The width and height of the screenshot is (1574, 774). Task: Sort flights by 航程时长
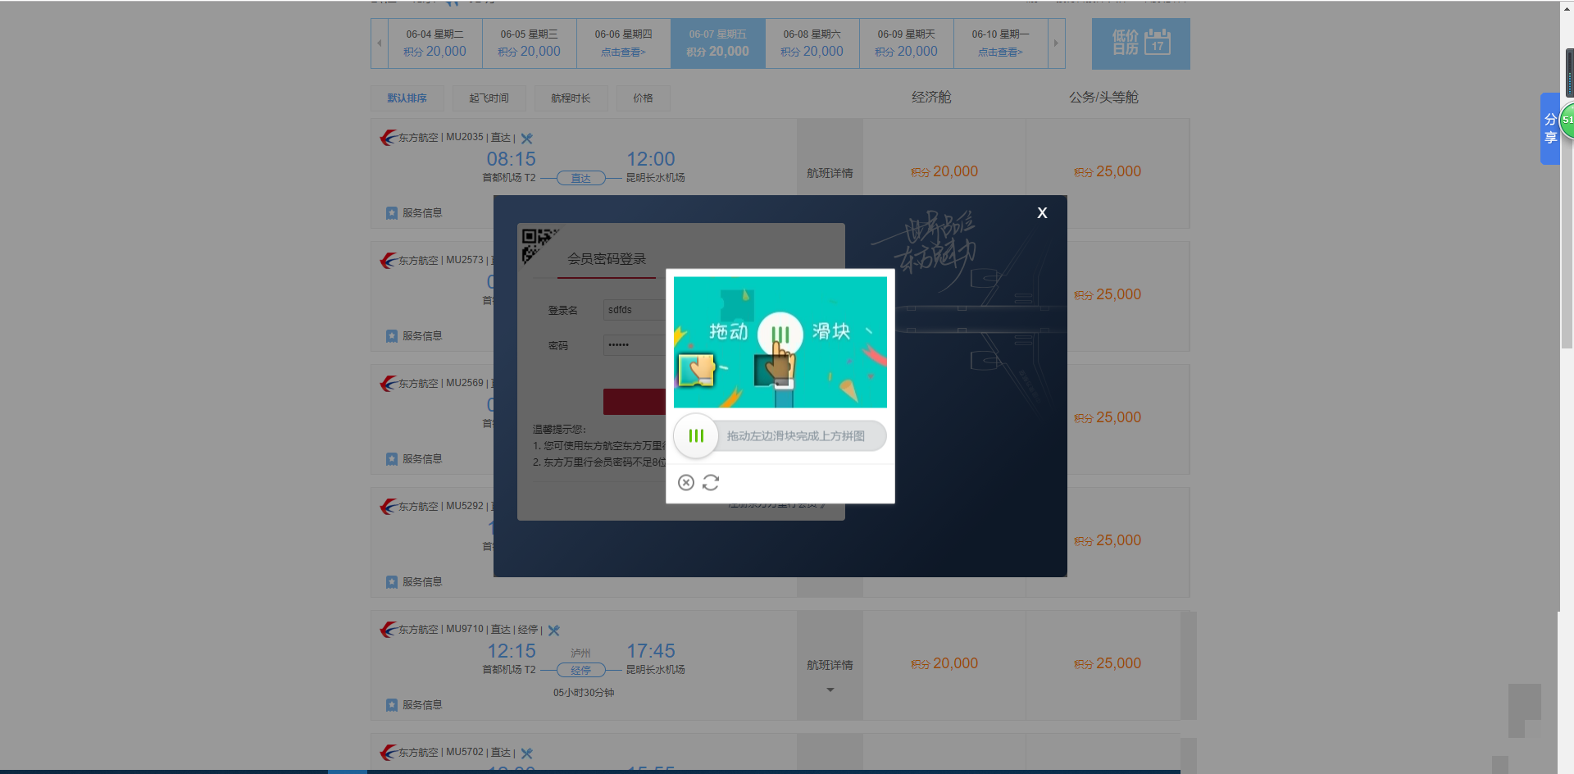571,98
